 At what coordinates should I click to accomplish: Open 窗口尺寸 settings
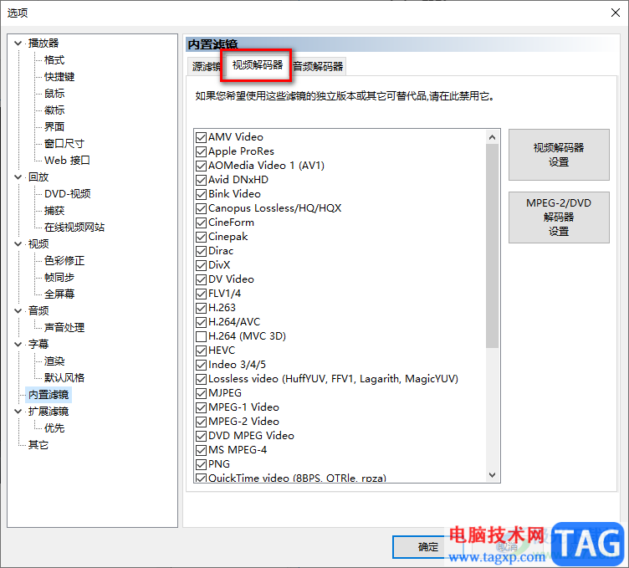point(64,144)
